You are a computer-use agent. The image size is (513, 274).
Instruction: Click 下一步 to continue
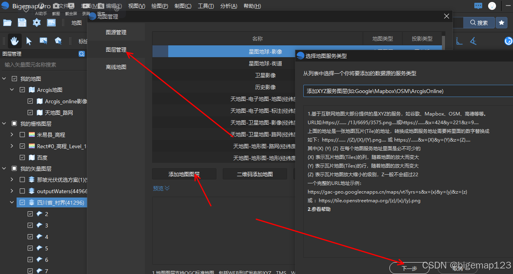coord(409,268)
